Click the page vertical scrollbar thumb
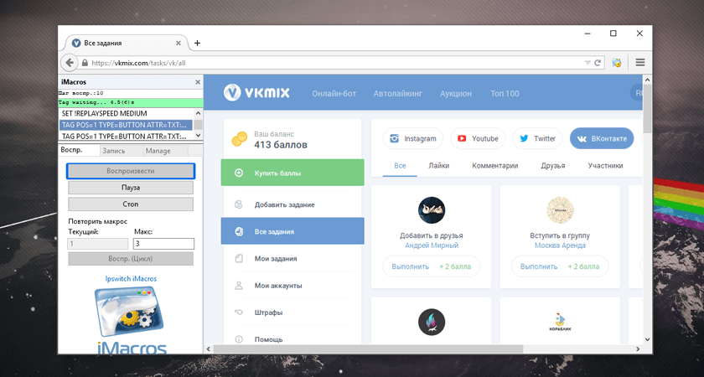The height and width of the screenshot is (377, 704). tap(647, 109)
